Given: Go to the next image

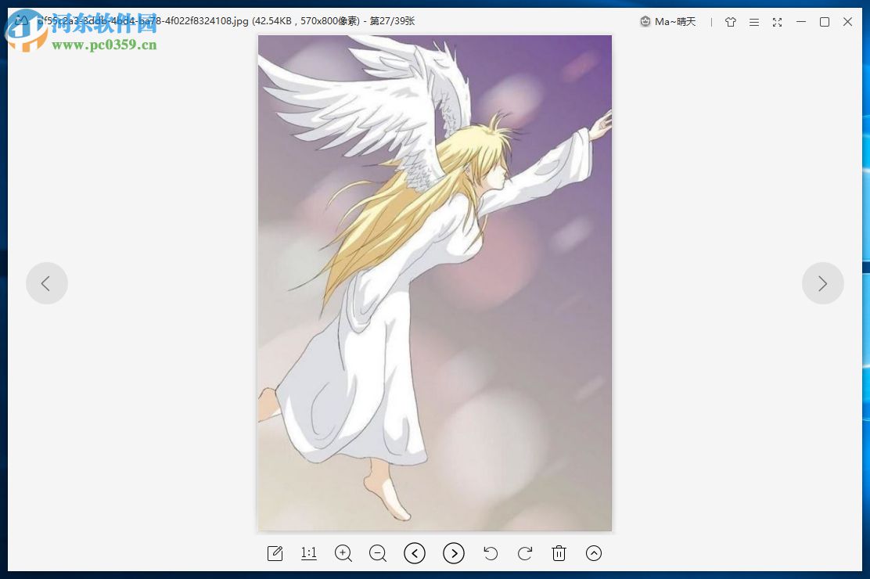Looking at the screenshot, I should click(454, 553).
